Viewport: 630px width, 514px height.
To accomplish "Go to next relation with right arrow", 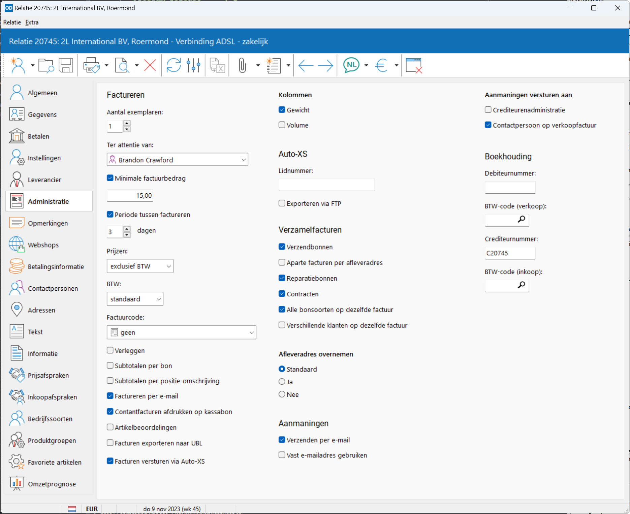I will (x=325, y=65).
